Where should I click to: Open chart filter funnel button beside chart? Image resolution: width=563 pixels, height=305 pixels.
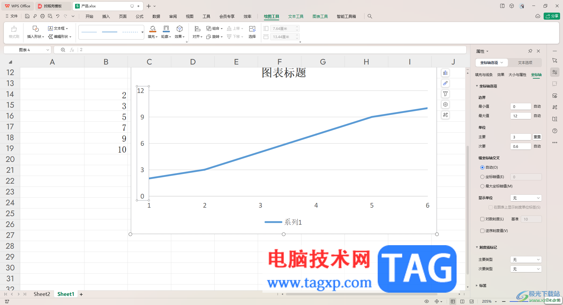tap(445, 94)
